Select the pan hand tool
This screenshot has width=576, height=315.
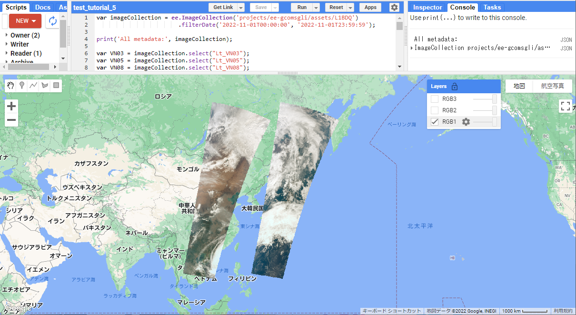tap(11, 85)
